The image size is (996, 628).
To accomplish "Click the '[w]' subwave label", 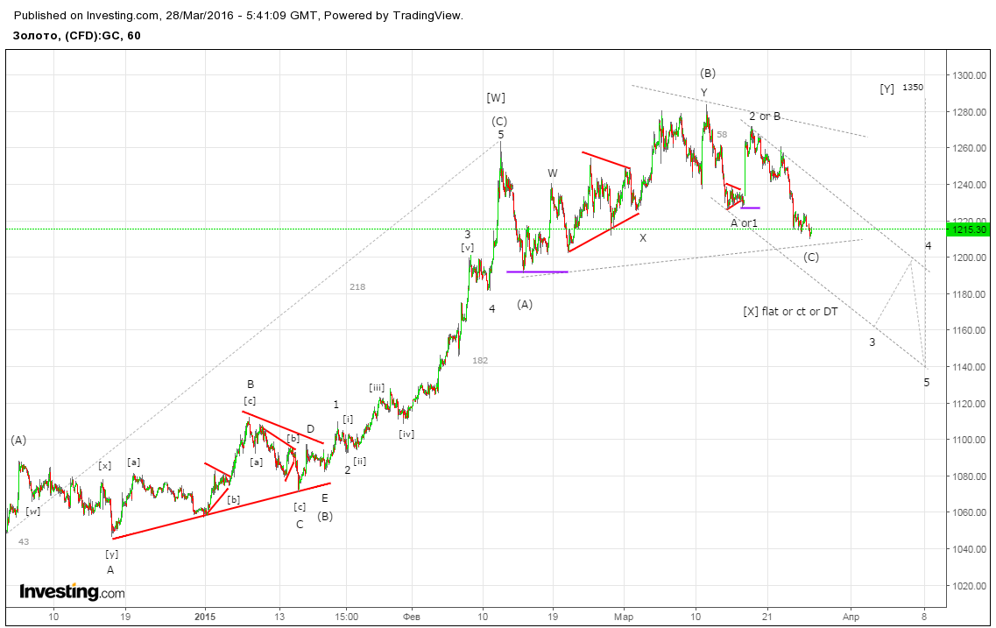I will pos(33,512).
